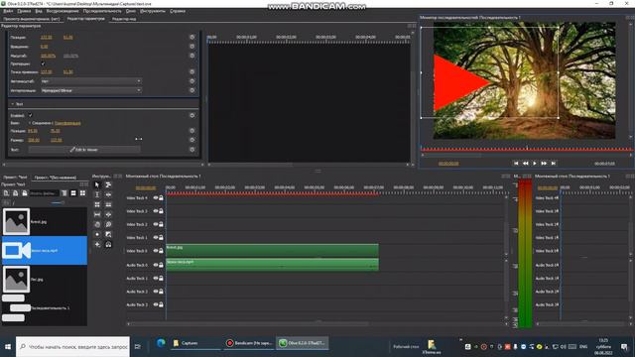
Task: Select the Add sparkle tool
Action: (x=97, y=244)
